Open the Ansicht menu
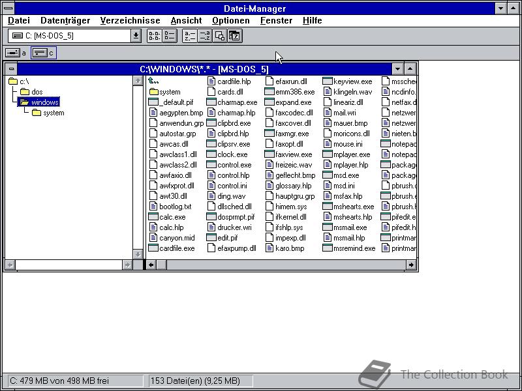This screenshot has height=391, width=522. 186,21
